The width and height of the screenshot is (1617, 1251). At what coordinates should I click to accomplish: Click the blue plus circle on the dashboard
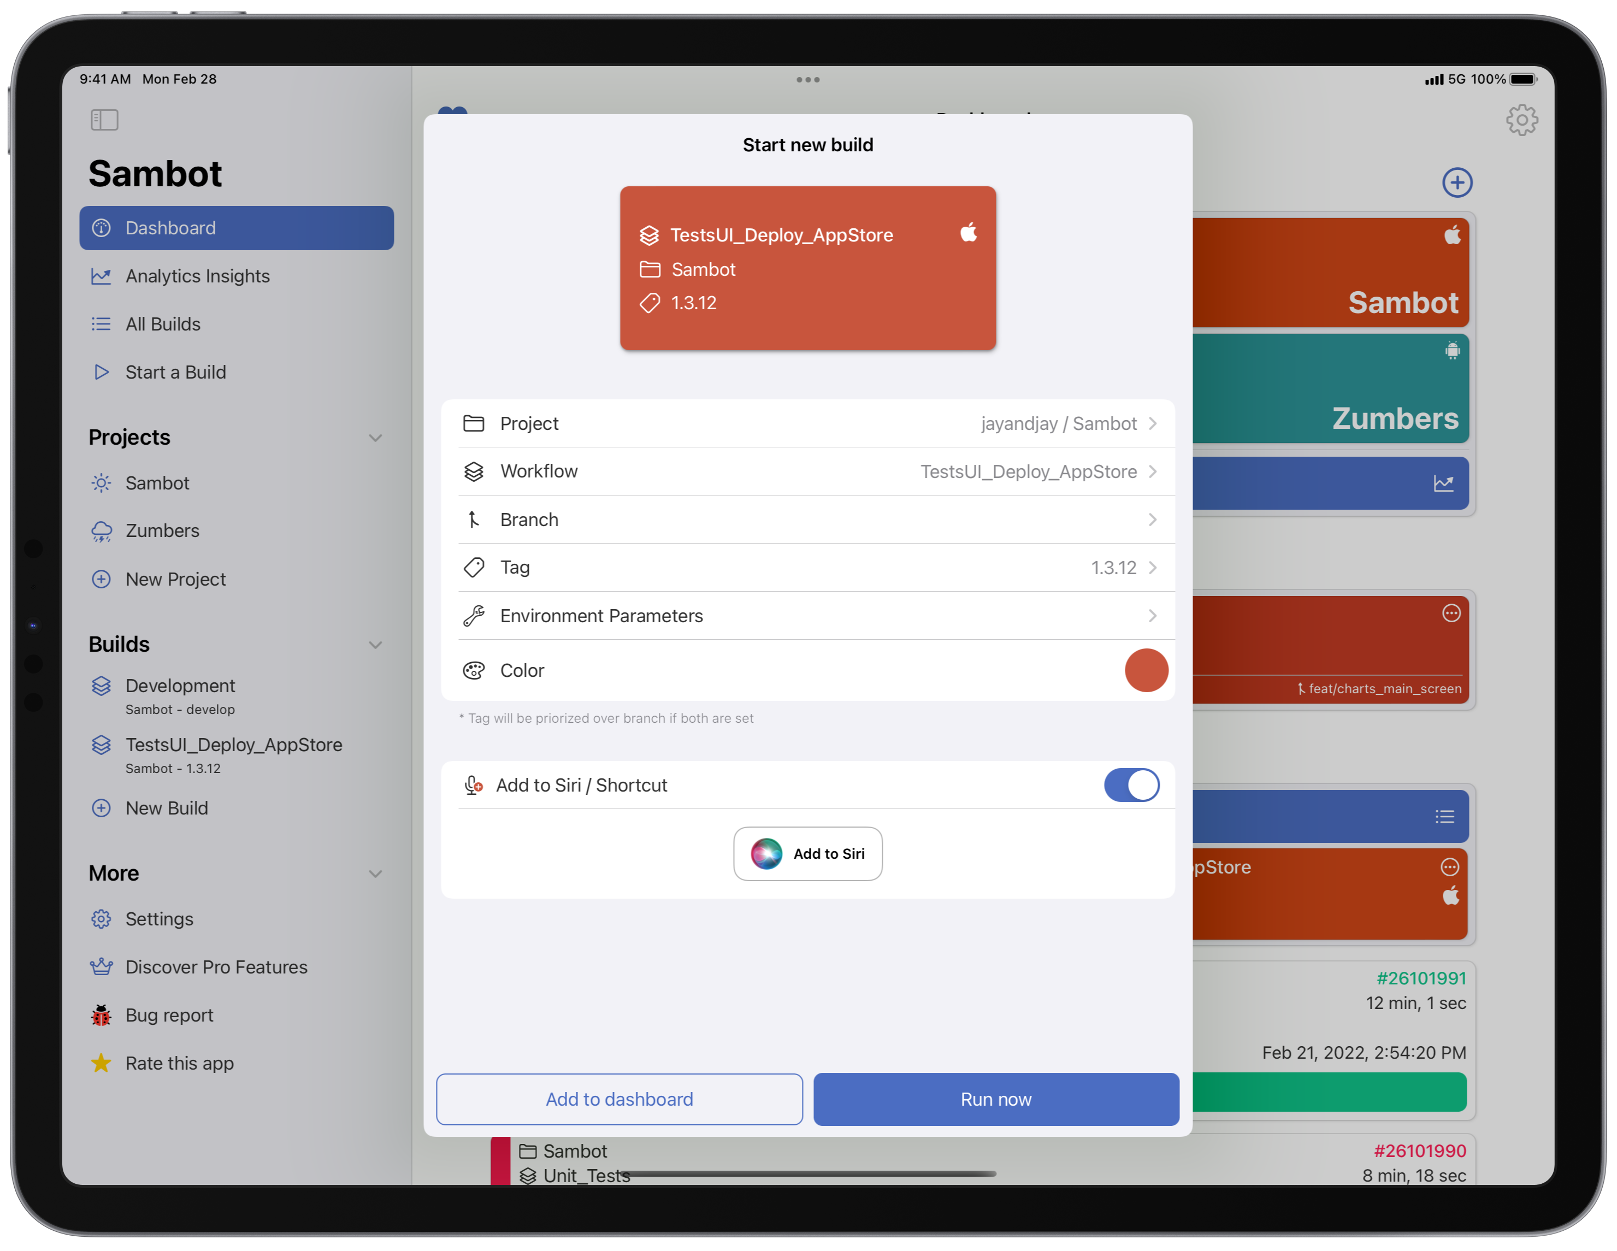click(x=1456, y=182)
